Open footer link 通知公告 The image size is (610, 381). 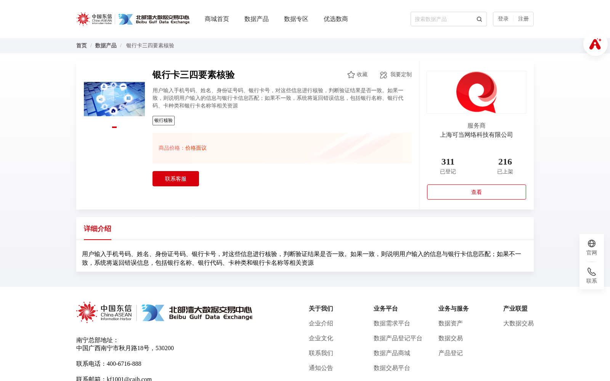pos(321,368)
